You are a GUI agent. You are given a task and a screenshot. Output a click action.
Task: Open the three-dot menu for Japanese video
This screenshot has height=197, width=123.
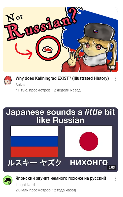click(x=116, y=179)
